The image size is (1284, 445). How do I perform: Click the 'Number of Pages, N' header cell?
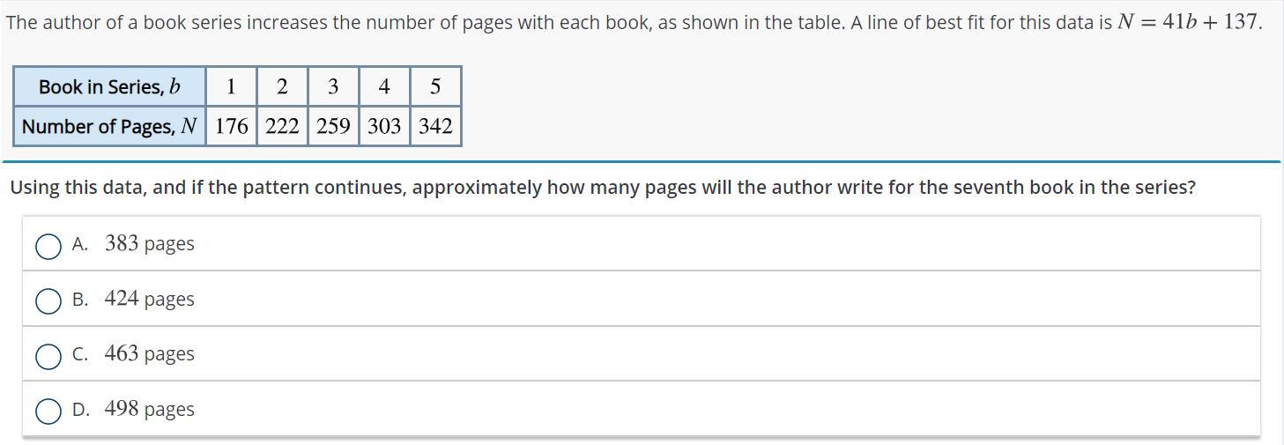pyautogui.click(x=110, y=126)
